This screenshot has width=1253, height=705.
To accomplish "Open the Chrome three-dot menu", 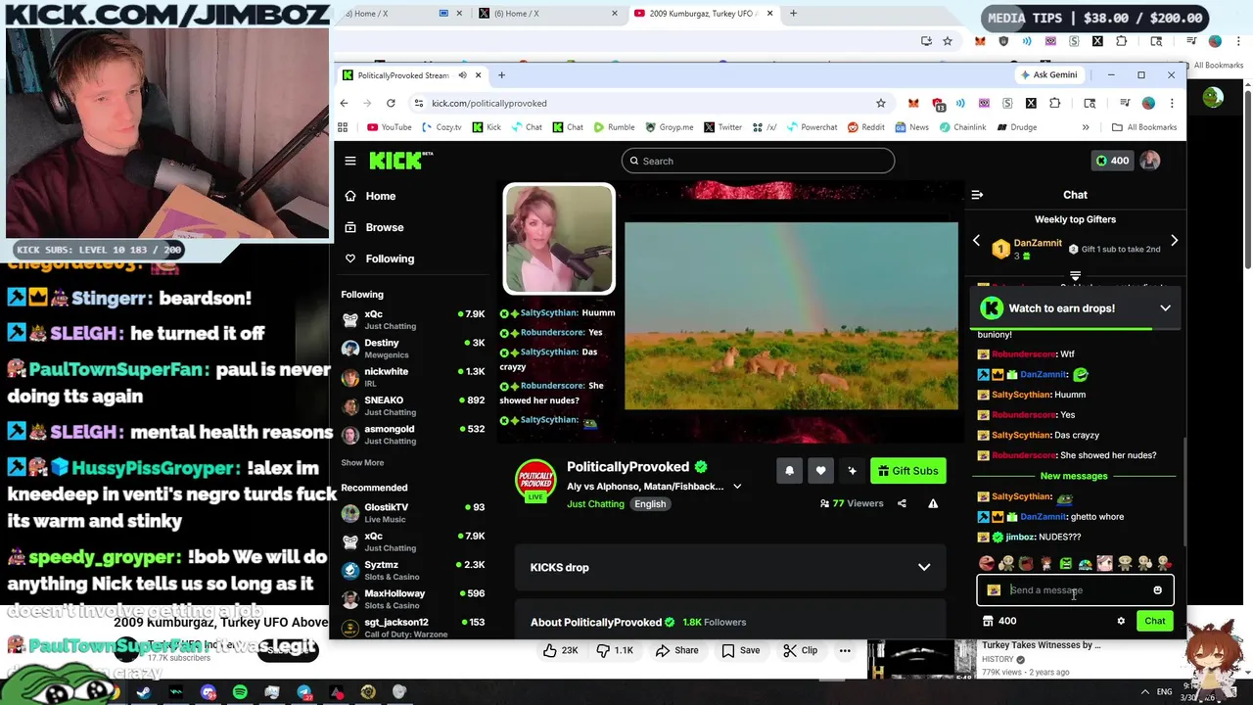I will point(1172,103).
